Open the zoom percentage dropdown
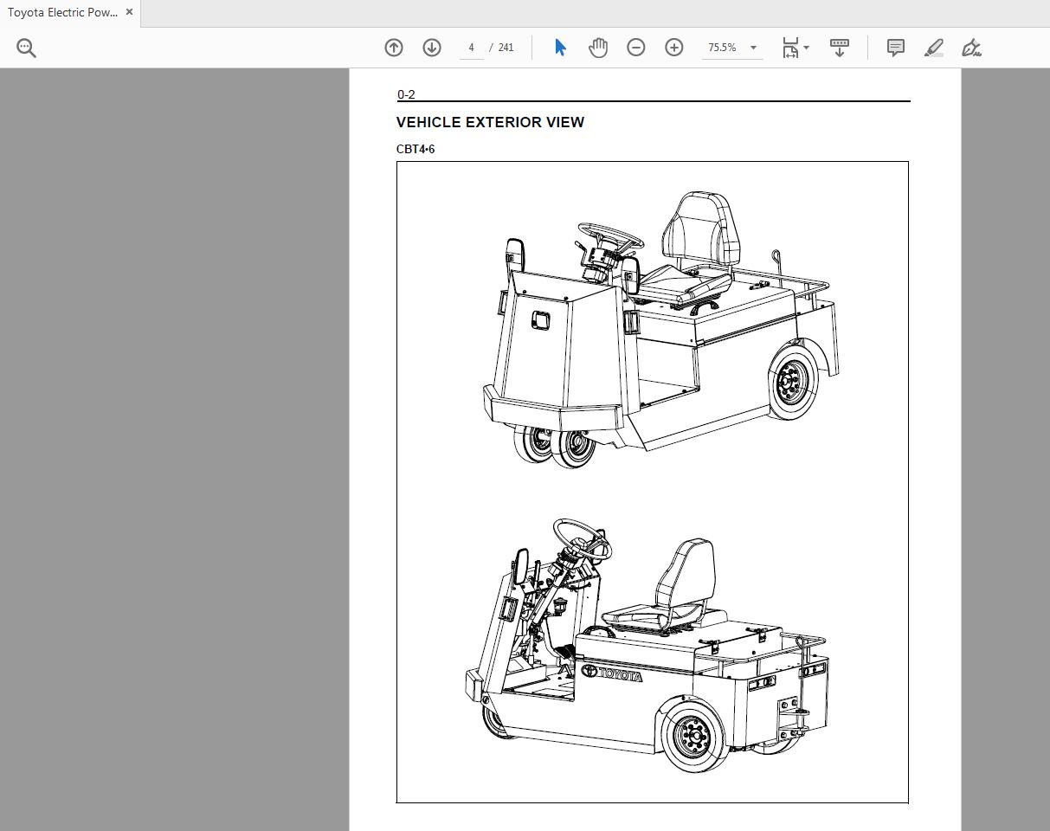Viewport: 1050px width, 831px height. coord(752,48)
